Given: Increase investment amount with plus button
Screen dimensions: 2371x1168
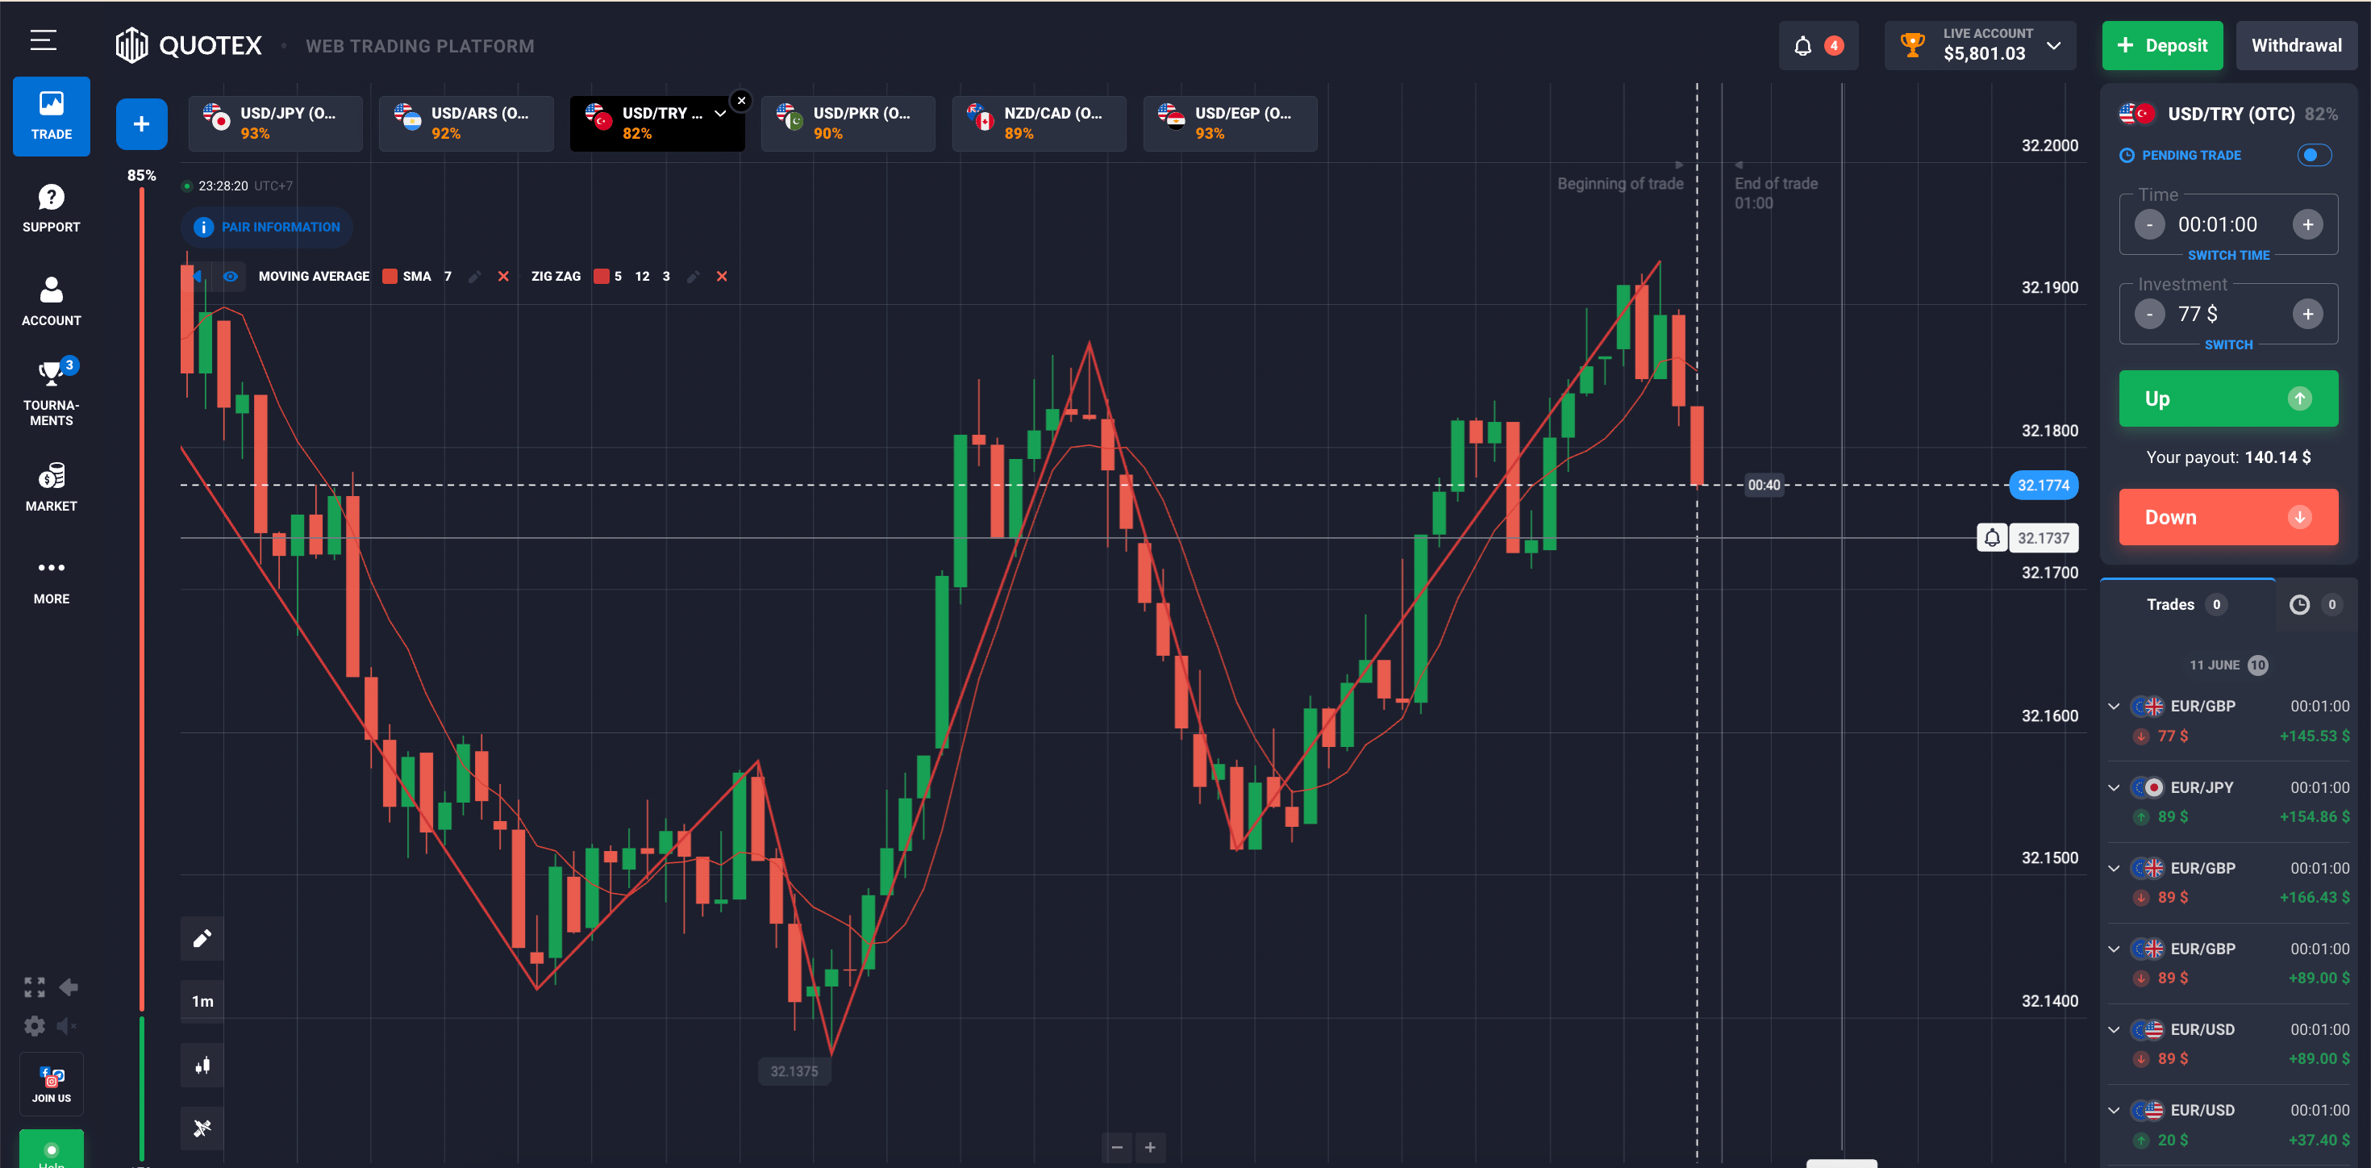Looking at the screenshot, I should click(x=2306, y=314).
